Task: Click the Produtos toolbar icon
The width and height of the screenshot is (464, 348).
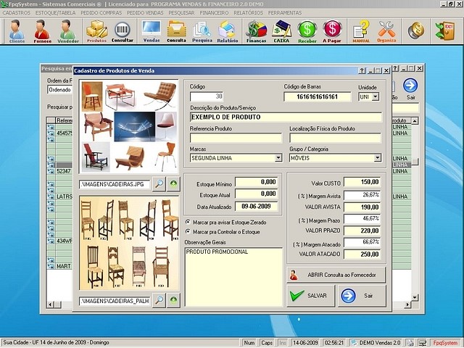Action: click(x=96, y=30)
